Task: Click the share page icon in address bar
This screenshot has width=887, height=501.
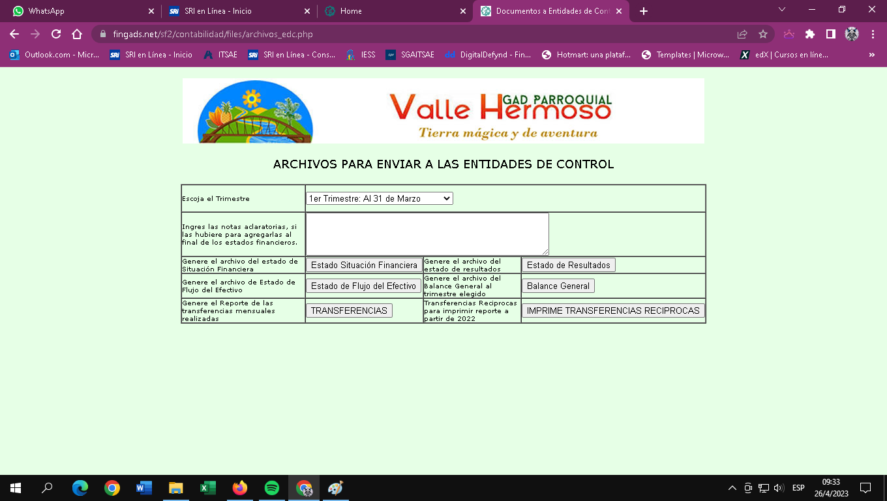Action: 742,34
